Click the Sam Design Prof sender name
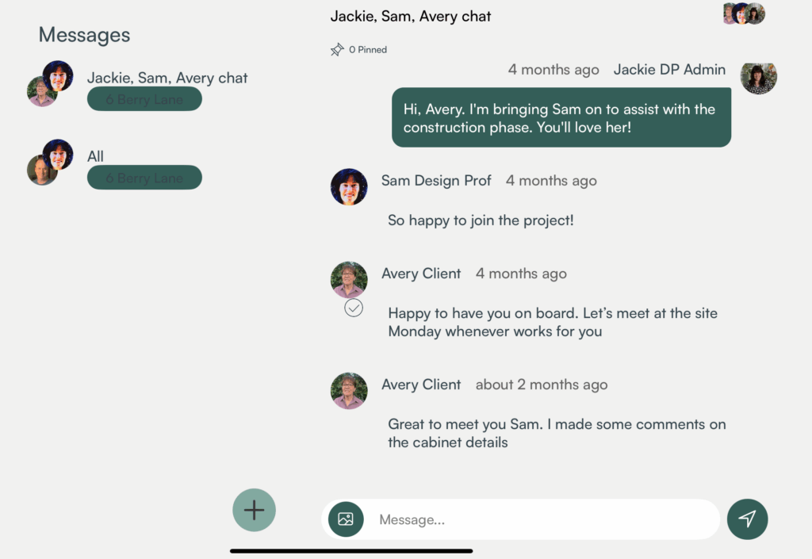 pos(436,181)
